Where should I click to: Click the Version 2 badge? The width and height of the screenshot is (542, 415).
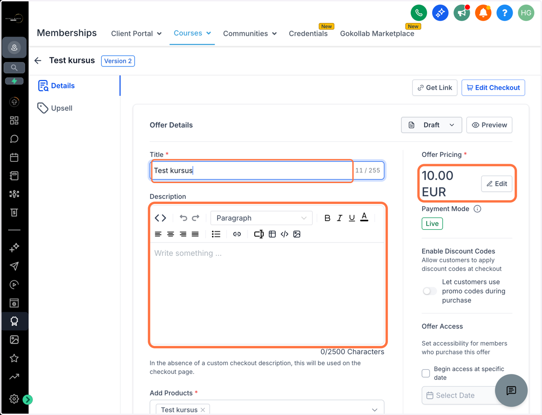118,61
